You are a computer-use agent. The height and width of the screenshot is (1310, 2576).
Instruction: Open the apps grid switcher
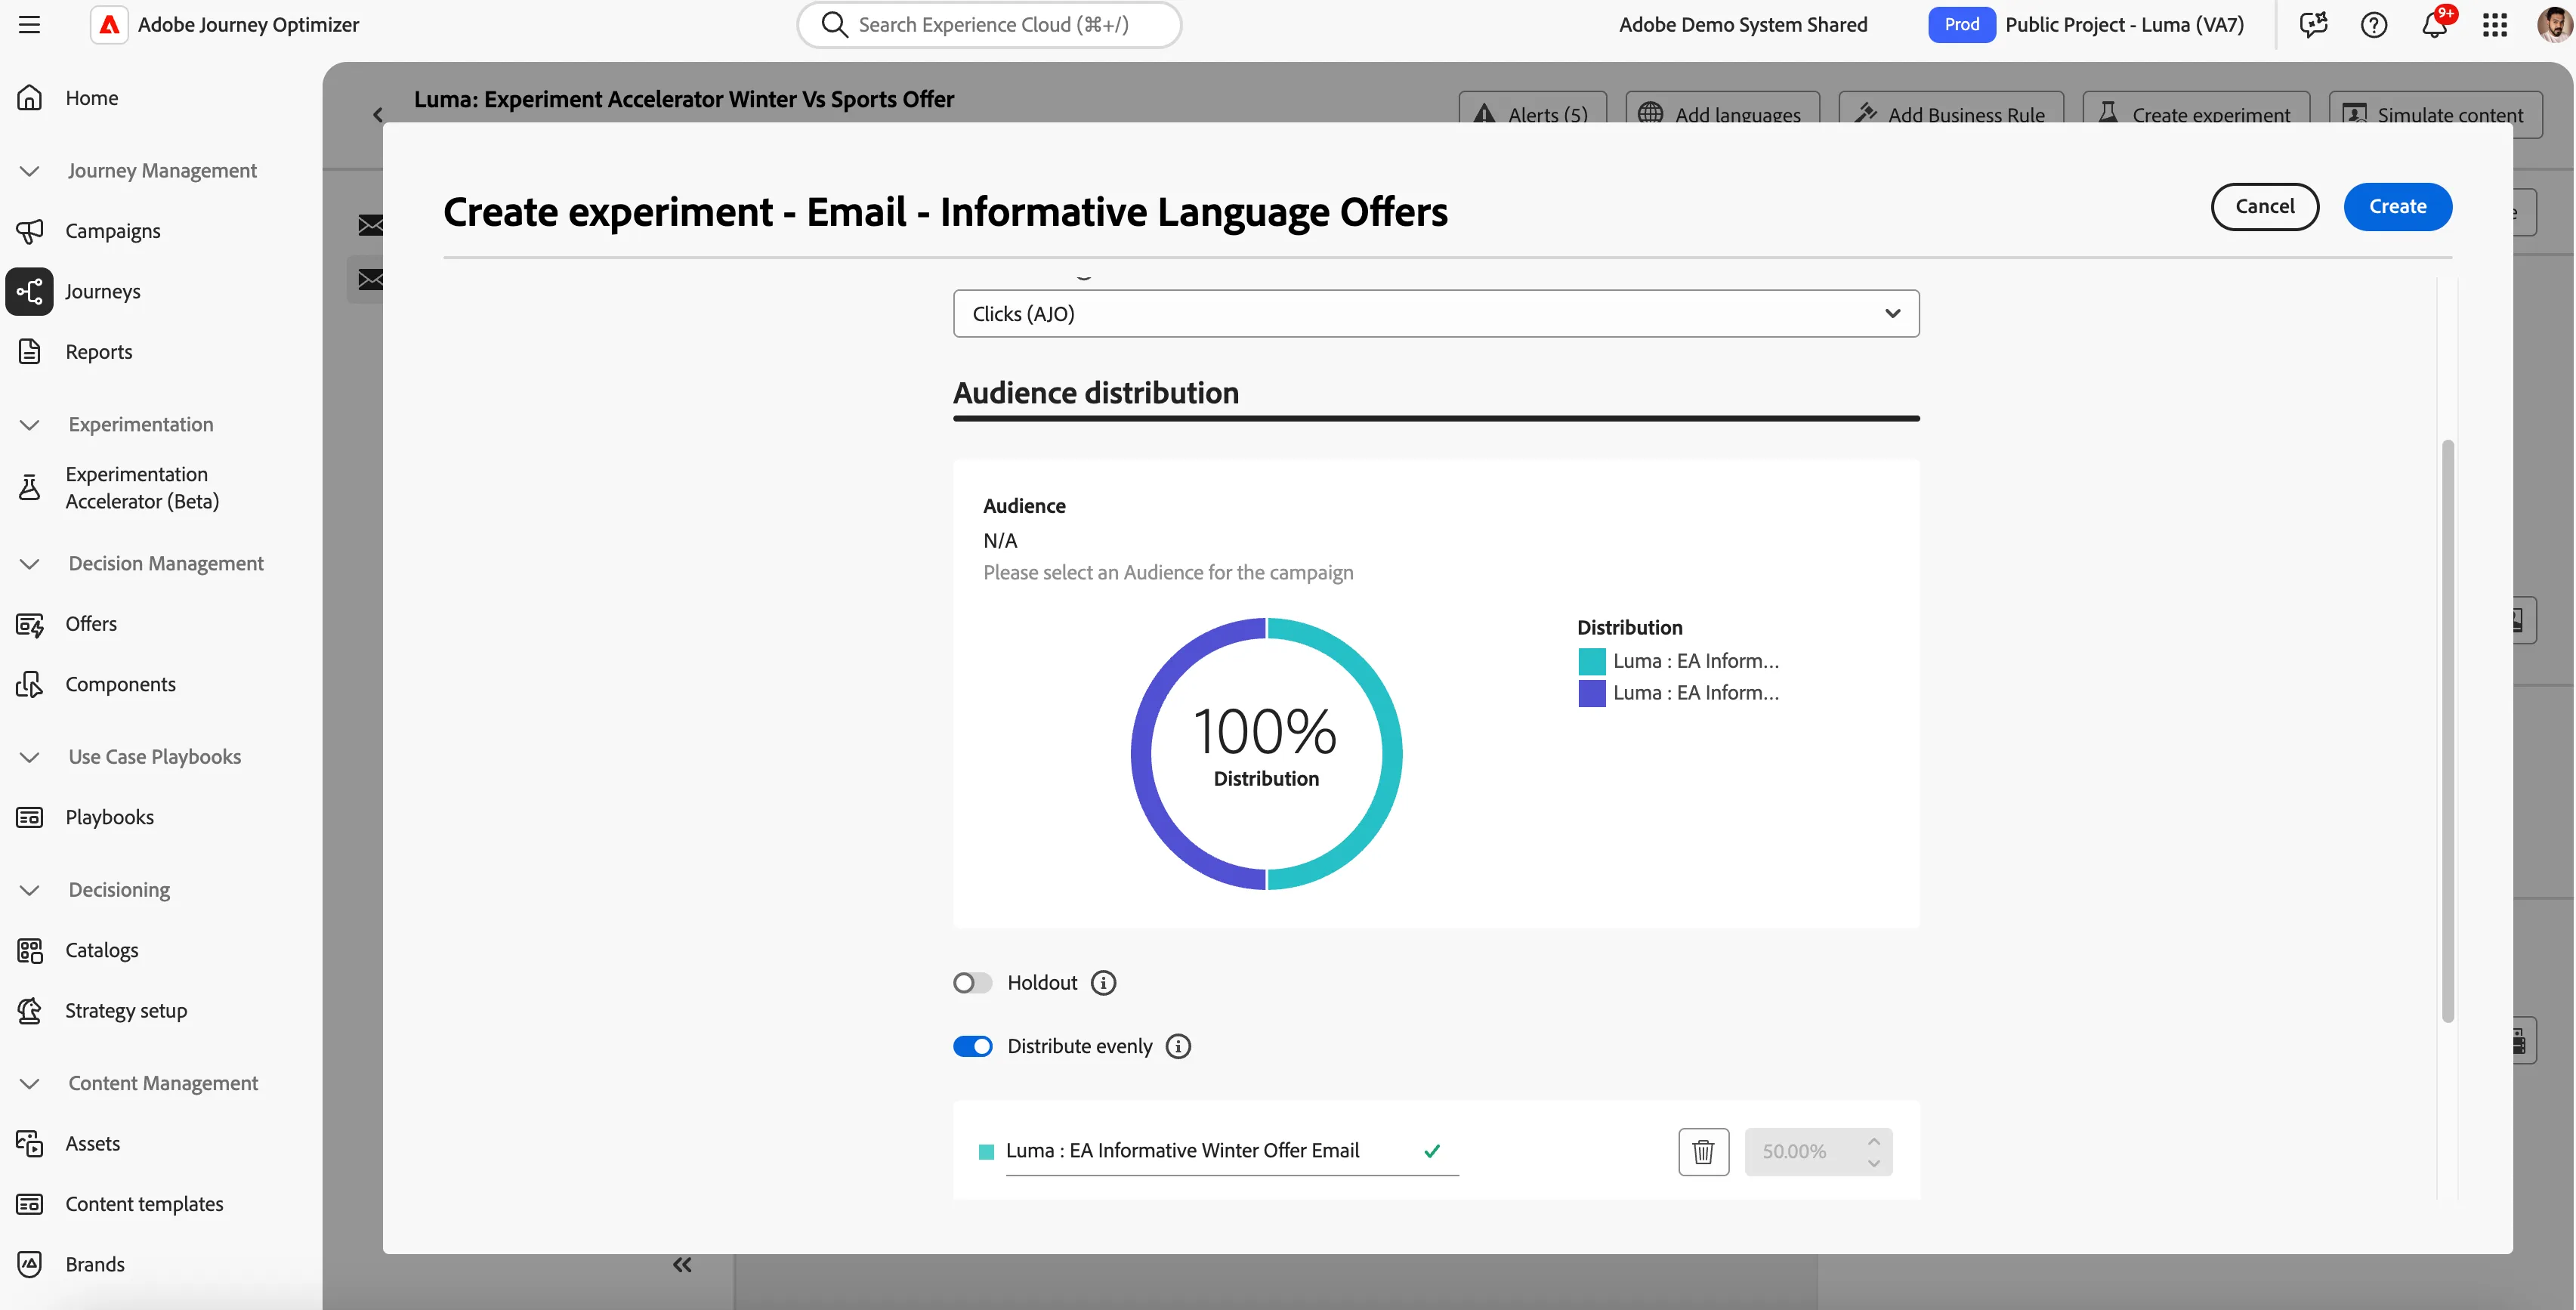point(2495,25)
